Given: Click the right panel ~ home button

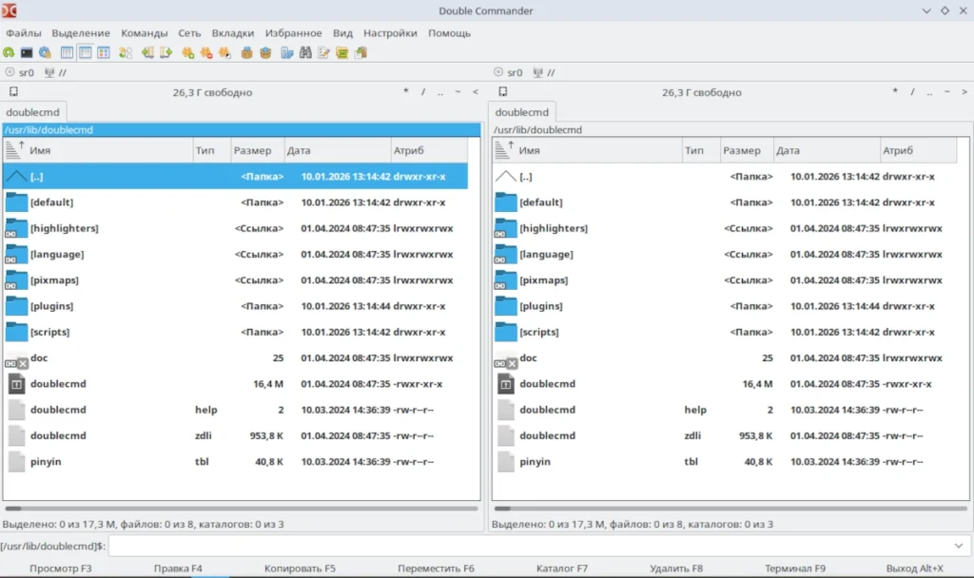Looking at the screenshot, I should [x=946, y=92].
